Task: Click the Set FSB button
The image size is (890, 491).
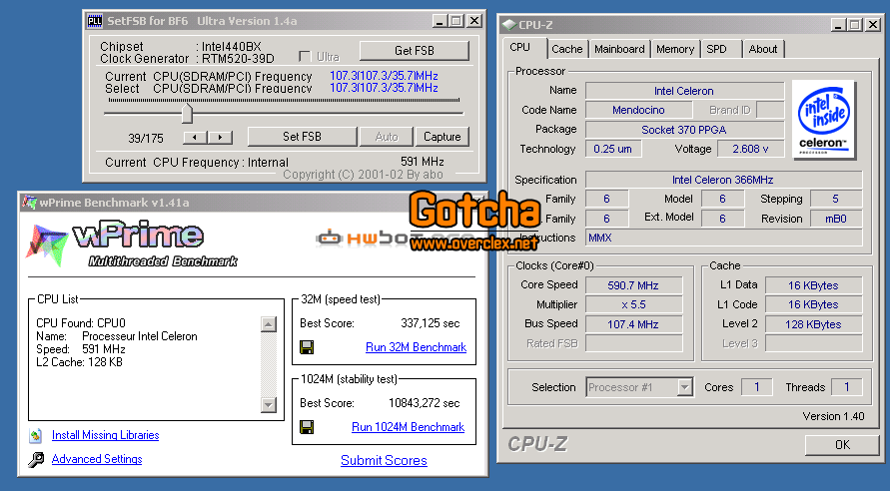Action: click(302, 137)
